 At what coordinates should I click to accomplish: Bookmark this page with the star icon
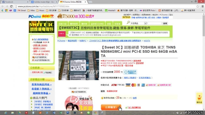pyautogui.click(x=198, y=6)
